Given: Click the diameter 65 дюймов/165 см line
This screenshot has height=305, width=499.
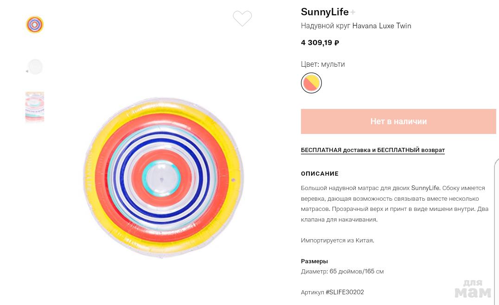Looking at the screenshot, I should (342, 271).
